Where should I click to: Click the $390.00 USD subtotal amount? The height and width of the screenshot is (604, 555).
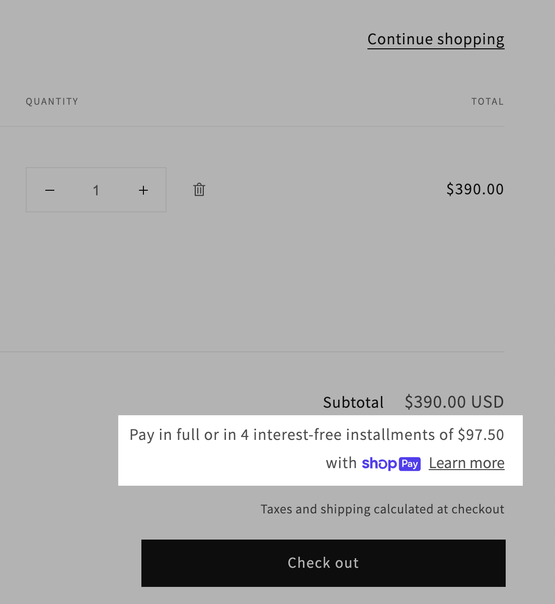(454, 402)
